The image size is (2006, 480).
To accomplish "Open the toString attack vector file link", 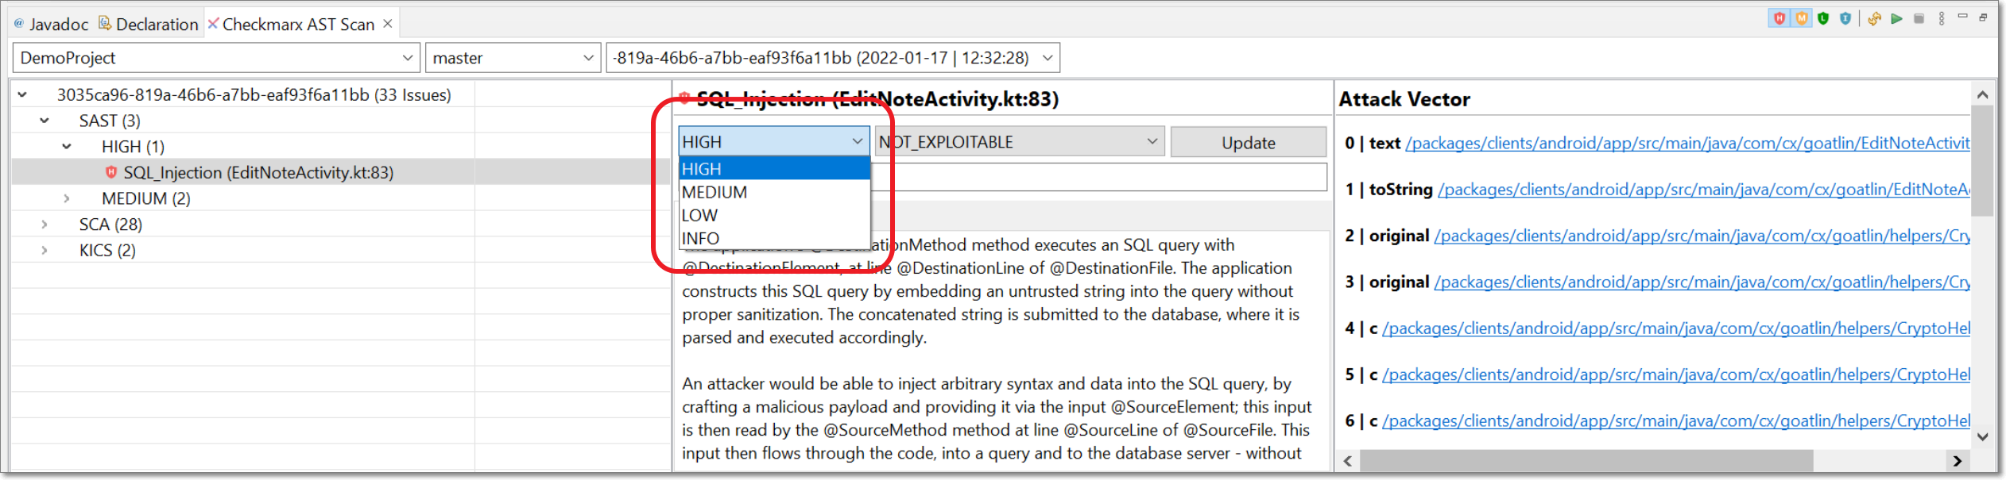I will 1704,190.
